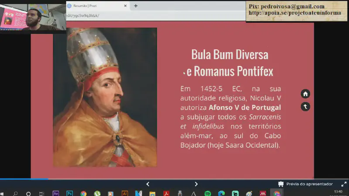
Task: Open Spotify from taskbar
Action: (x=208, y=193)
